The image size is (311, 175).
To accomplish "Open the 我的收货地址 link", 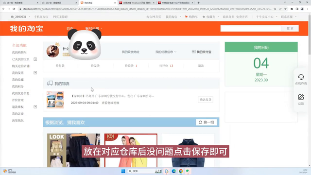I will point(131,52).
